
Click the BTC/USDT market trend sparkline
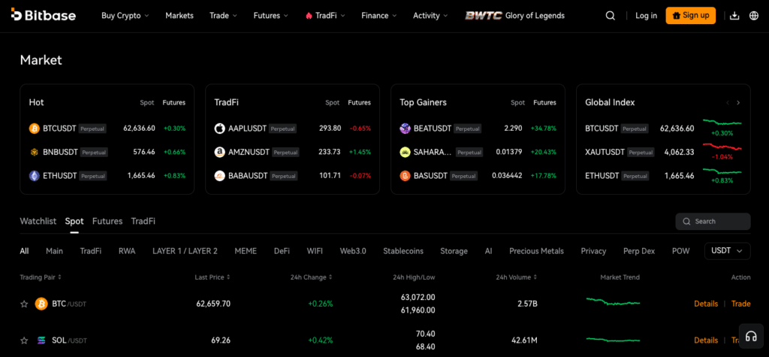click(x=613, y=301)
